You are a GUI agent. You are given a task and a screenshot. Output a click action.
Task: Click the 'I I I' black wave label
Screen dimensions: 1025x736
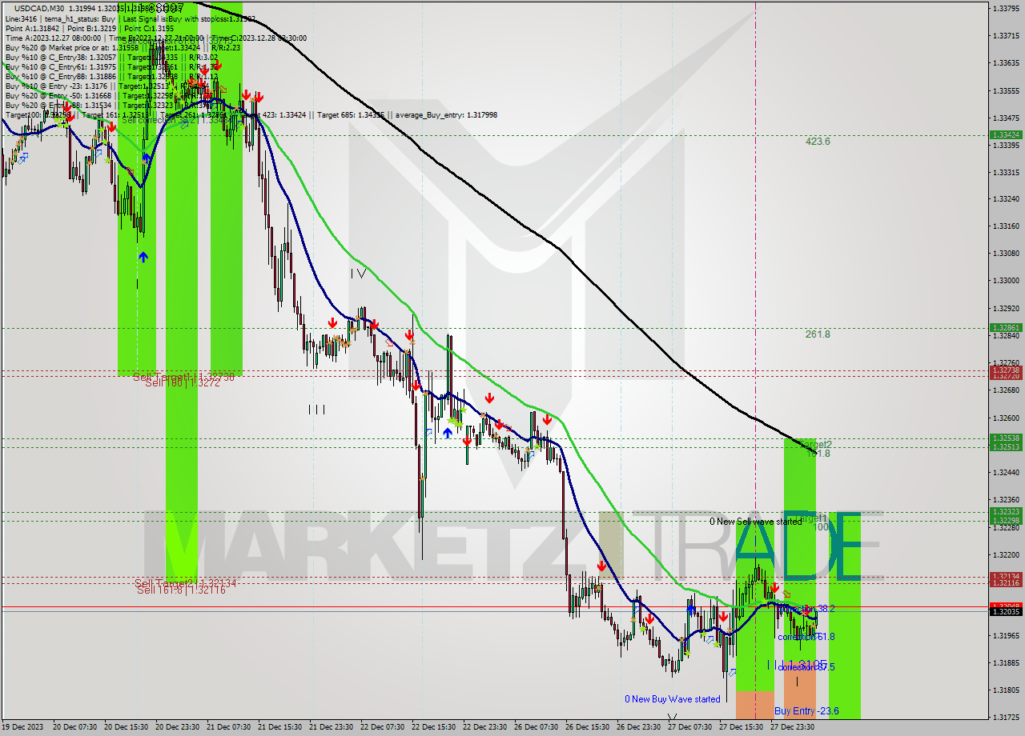pyautogui.click(x=316, y=410)
